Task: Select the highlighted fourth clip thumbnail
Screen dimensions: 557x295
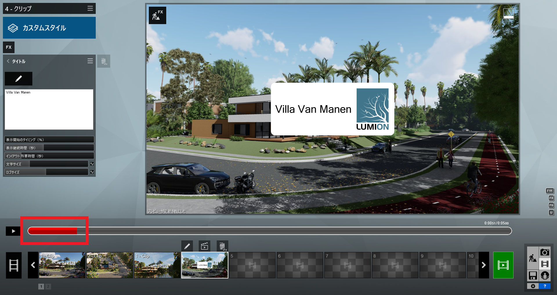Action: [205, 265]
